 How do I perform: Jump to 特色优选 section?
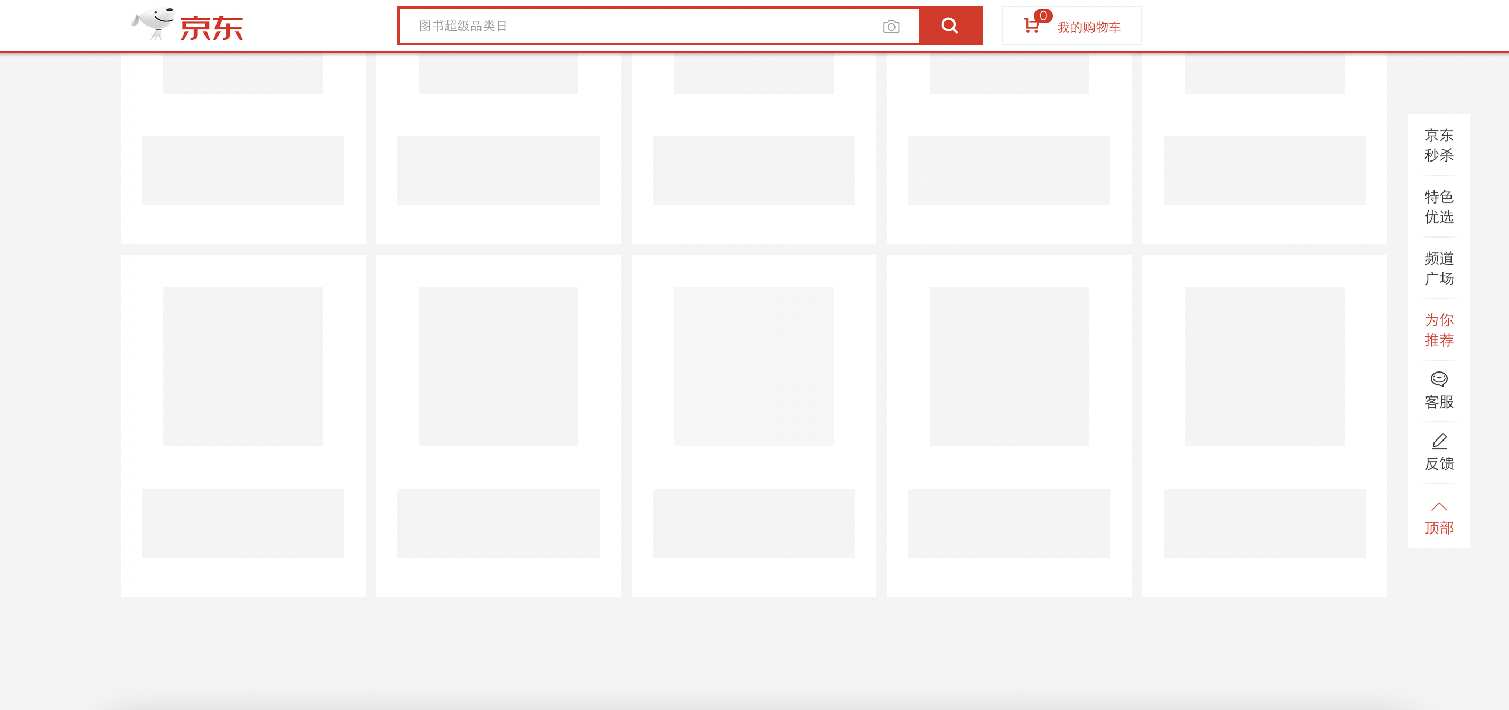(x=1439, y=206)
